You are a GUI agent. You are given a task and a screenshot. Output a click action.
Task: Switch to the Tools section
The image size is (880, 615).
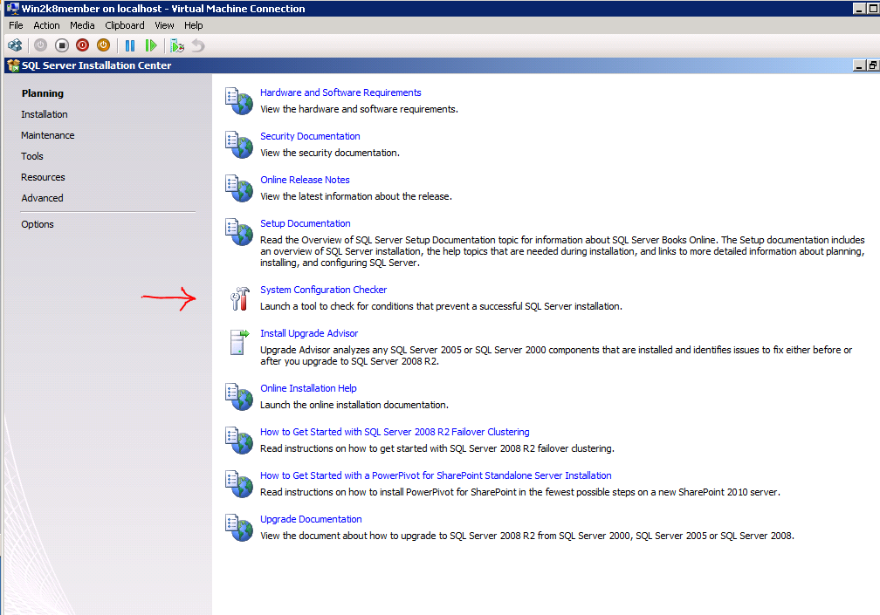tap(32, 156)
